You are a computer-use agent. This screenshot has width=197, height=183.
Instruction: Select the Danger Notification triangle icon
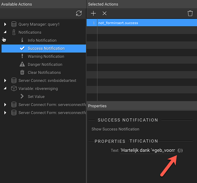click(x=22, y=64)
